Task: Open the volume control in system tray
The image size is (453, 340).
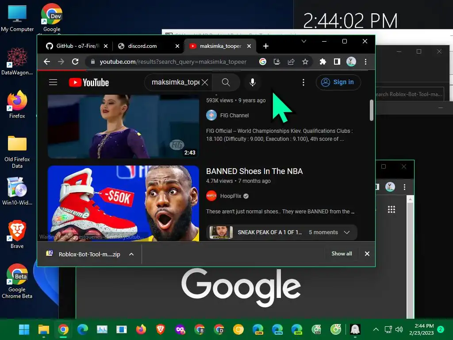Action: 399,329
